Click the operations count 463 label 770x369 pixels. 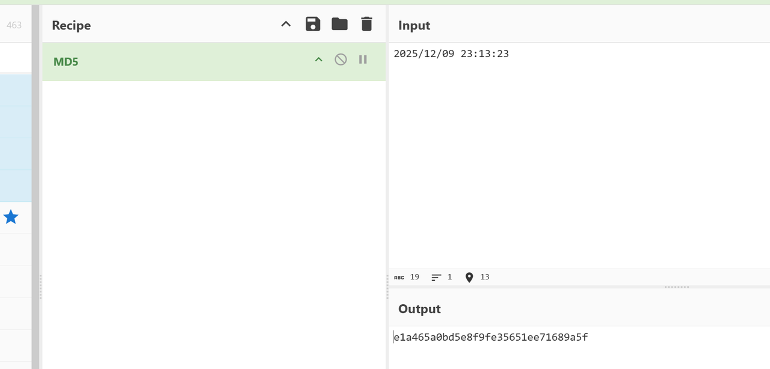click(x=14, y=25)
